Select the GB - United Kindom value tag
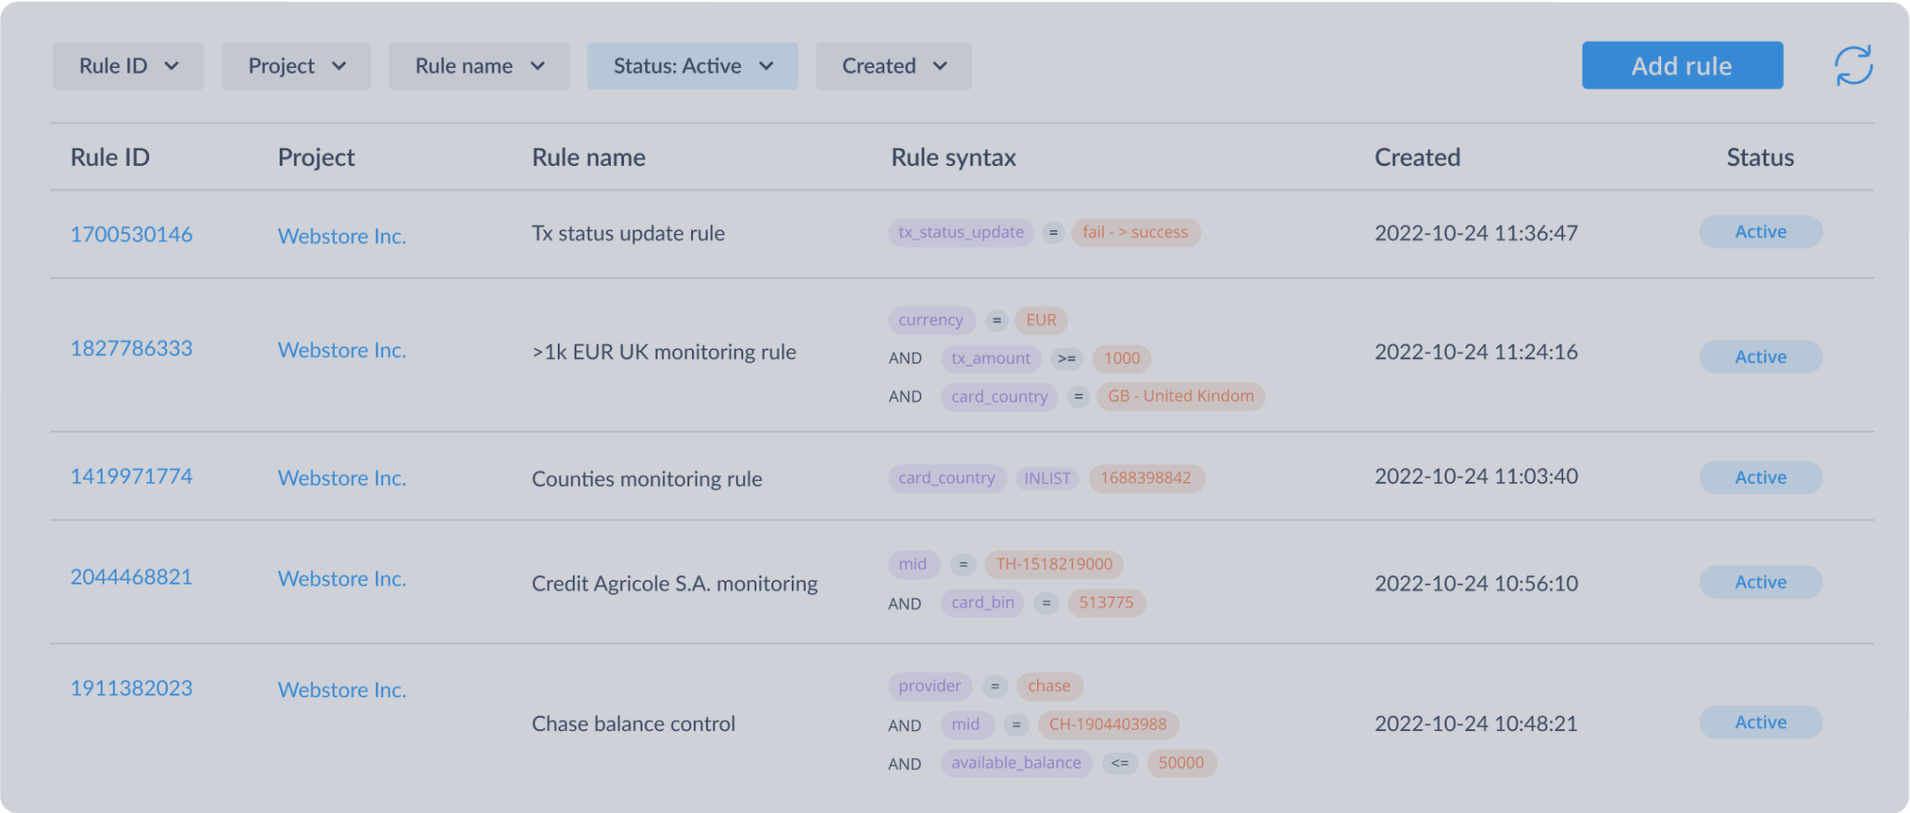This screenshot has height=813, width=1910. (x=1180, y=396)
